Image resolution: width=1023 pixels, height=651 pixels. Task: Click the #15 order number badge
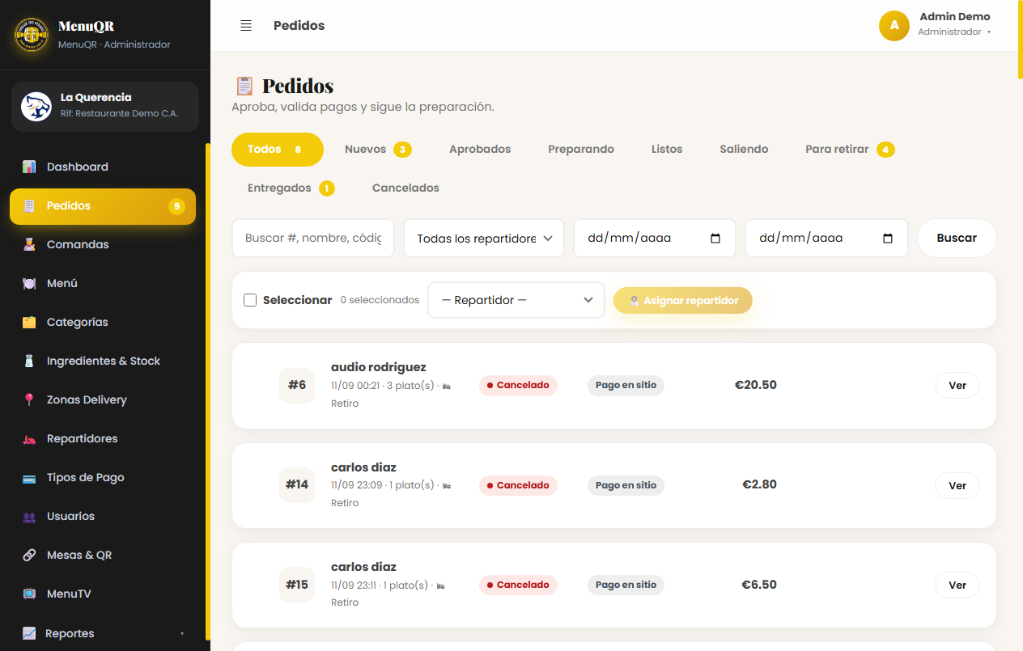(x=297, y=585)
